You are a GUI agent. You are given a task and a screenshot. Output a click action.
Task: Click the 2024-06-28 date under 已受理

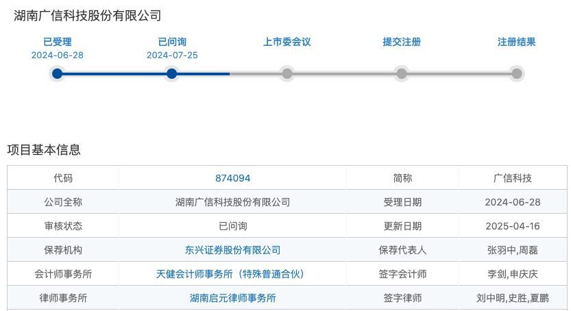(x=58, y=55)
